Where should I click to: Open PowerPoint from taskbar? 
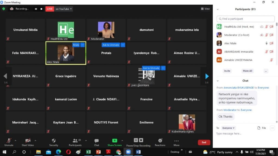98,152
